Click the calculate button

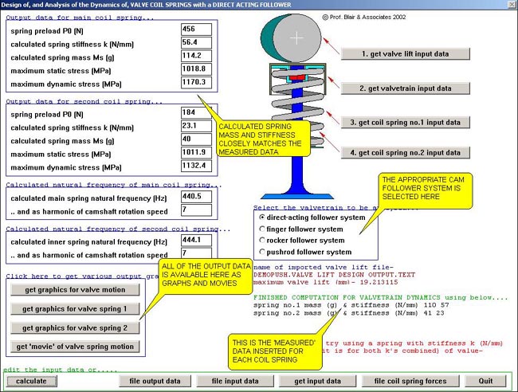pyautogui.click(x=31, y=381)
